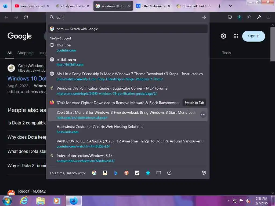Open VANCOUVER, BC, CANADA video suggestion
Viewport: 275px width, 206px height.
(128, 144)
